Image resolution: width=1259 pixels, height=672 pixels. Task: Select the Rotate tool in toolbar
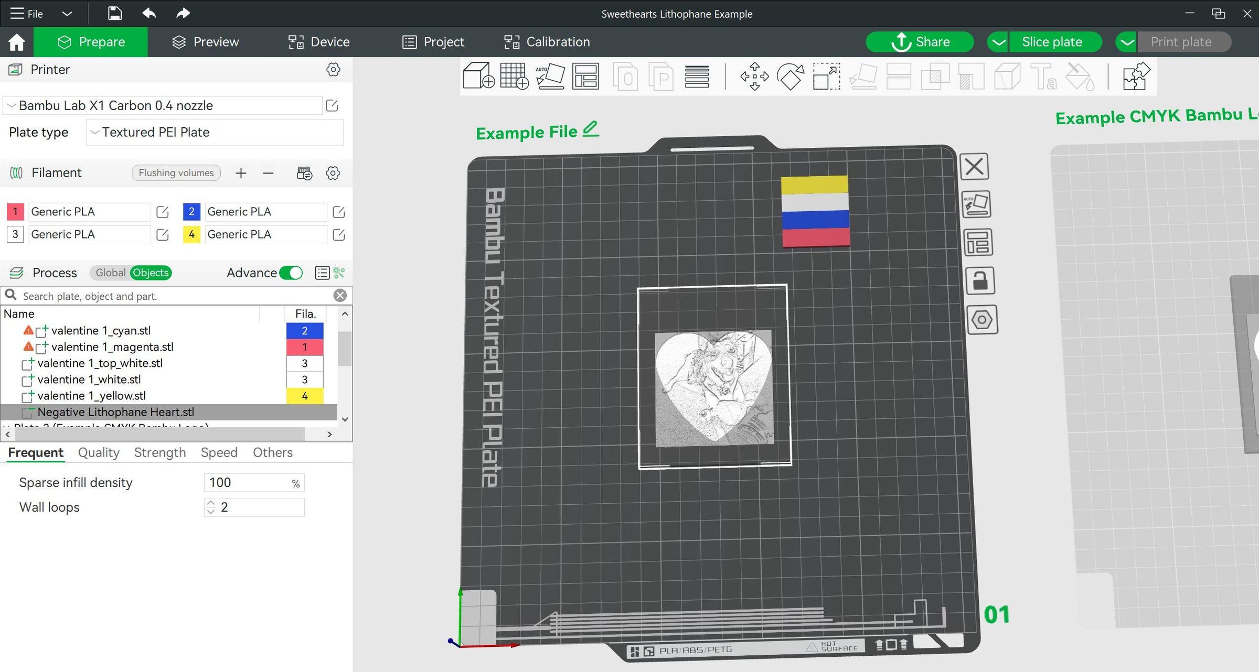coord(790,77)
